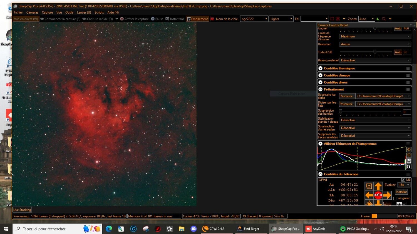417x234 pixels.
Task: Save the histogram stretch using the disk icon
Action: 409,161
